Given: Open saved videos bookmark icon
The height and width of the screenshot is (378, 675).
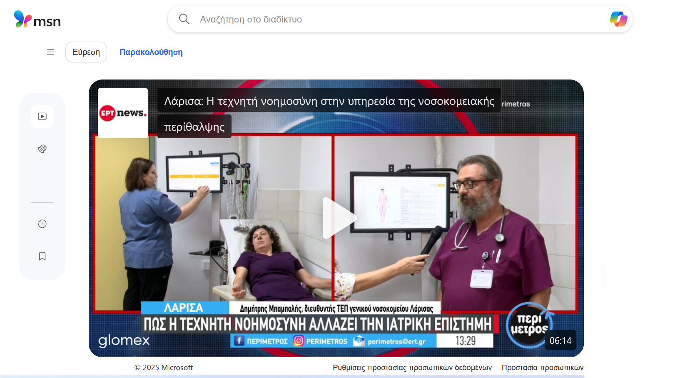Looking at the screenshot, I should click(42, 256).
